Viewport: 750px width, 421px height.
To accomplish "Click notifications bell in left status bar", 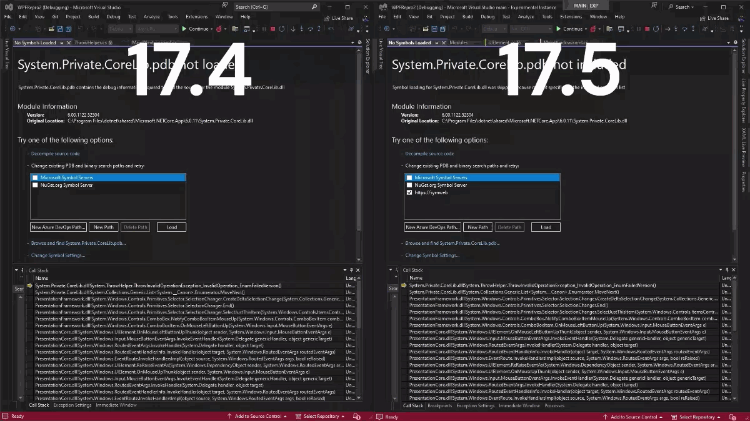I will click(357, 416).
